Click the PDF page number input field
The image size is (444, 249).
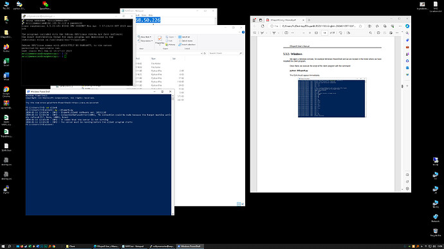coord(324,33)
